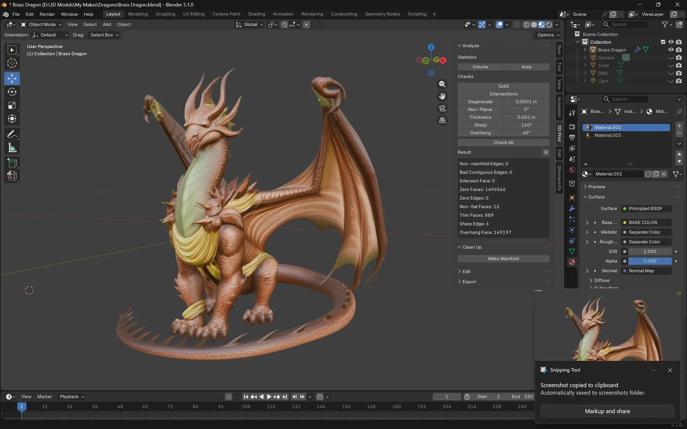Show the Light object in viewport

coord(671,81)
